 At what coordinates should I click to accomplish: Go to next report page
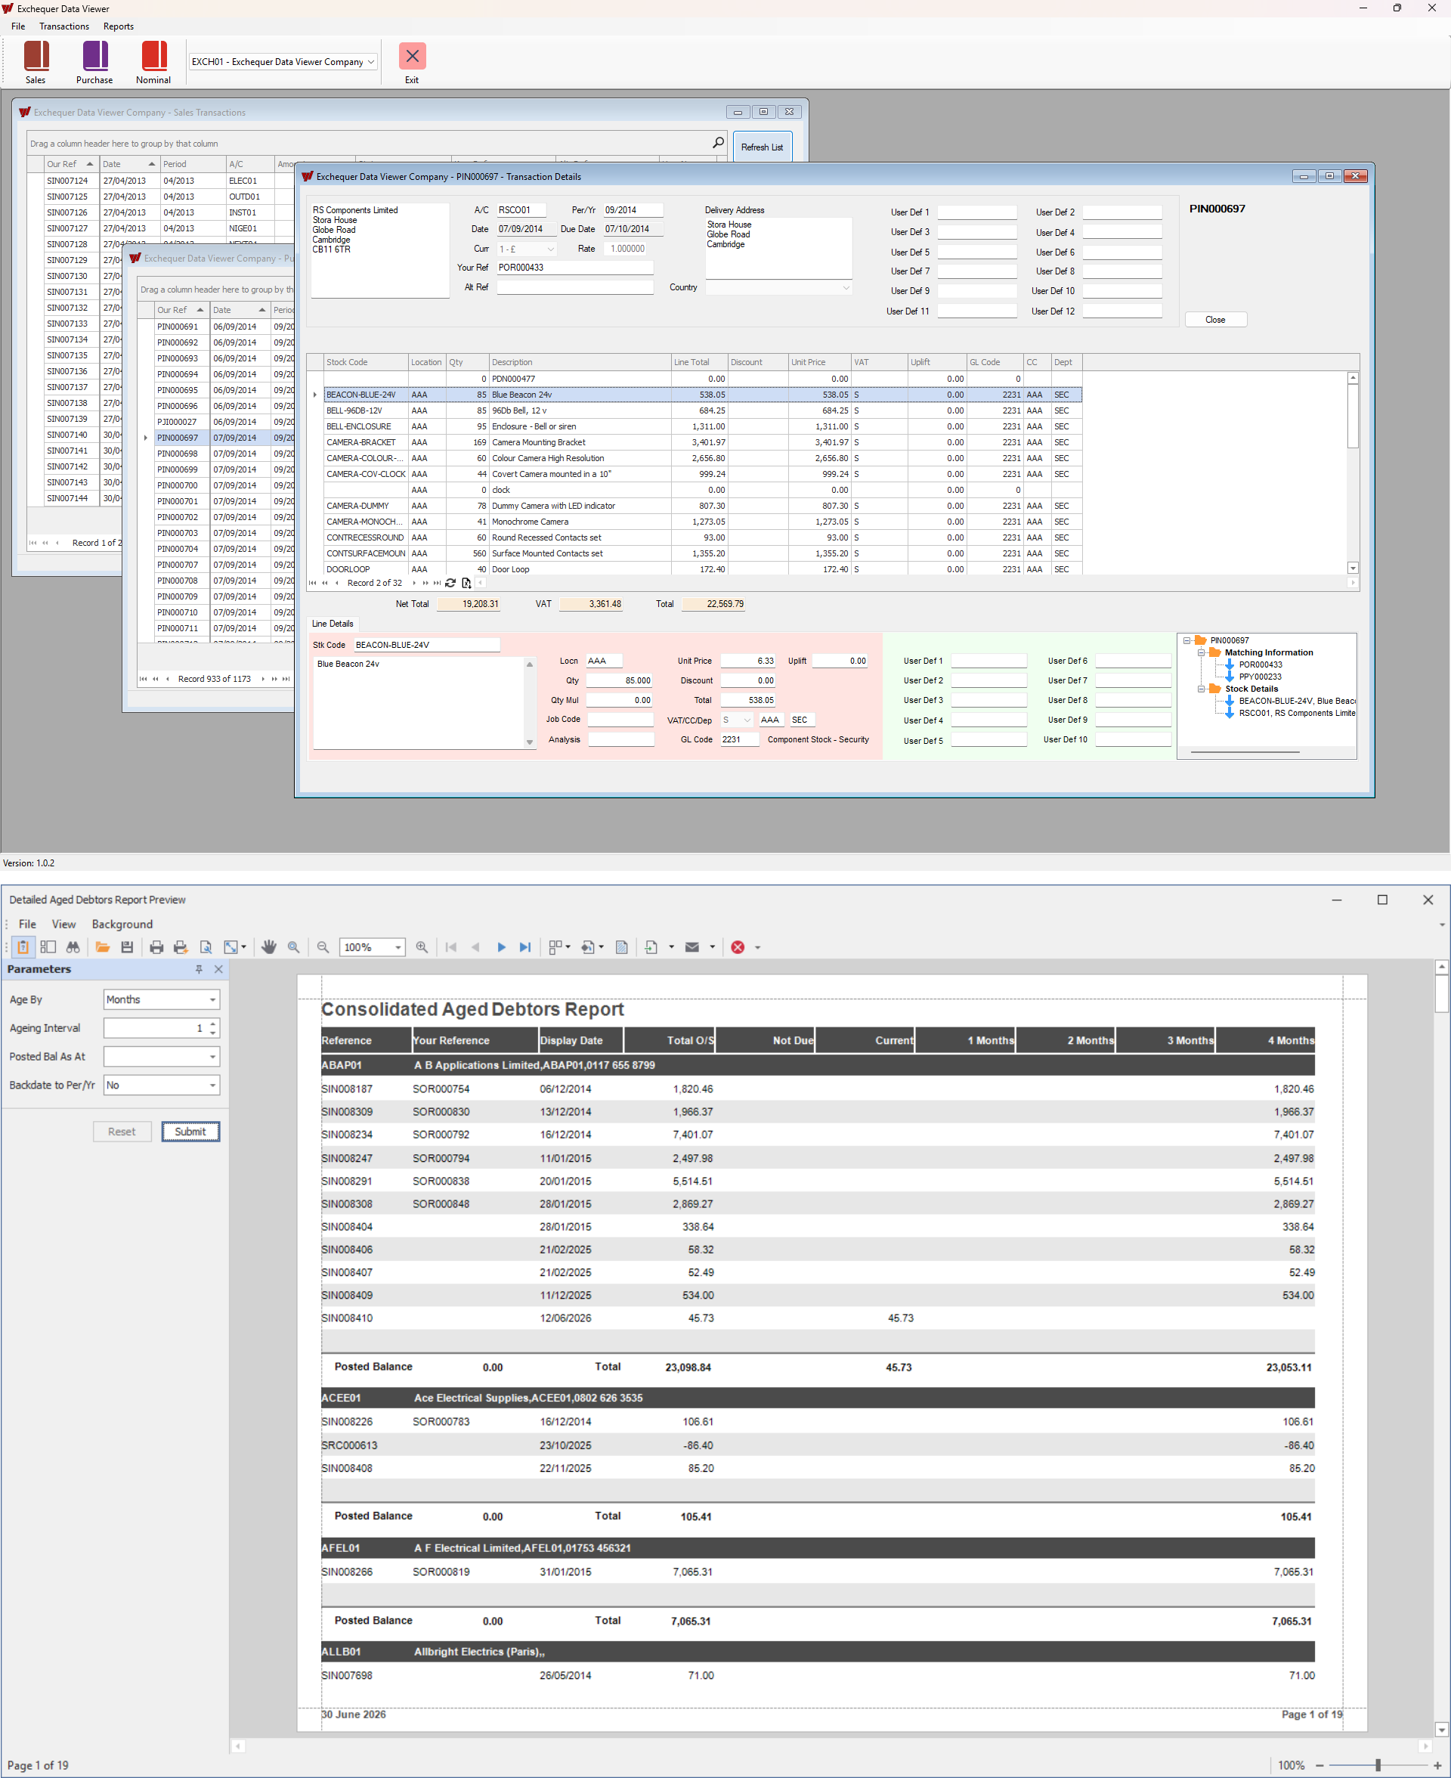click(x=500, y=947)
